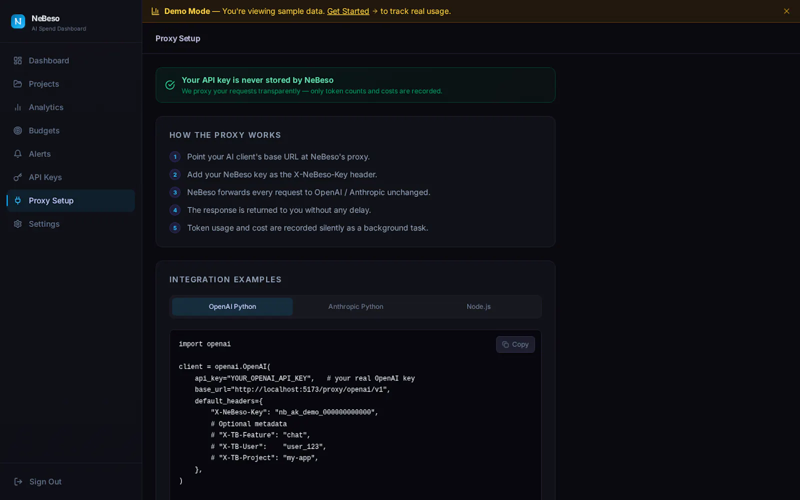This screenshot has height=500, width=800.
Task: Open the Analytics section
Action: point(70,107)
